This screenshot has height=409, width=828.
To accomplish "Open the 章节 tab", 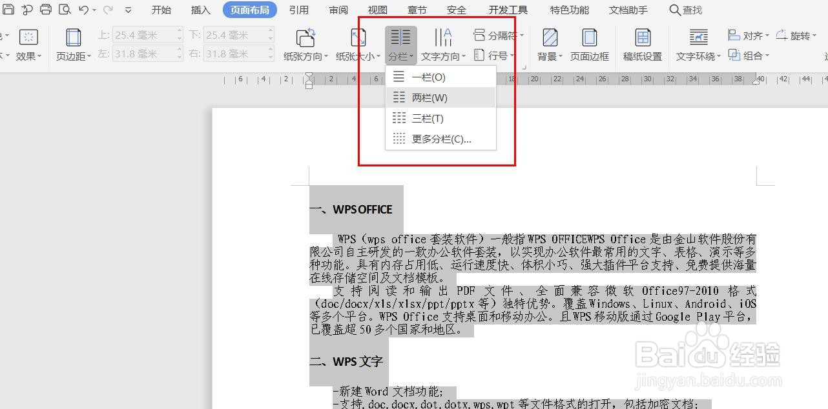I will pyautogui.click(x=417, y=10).
